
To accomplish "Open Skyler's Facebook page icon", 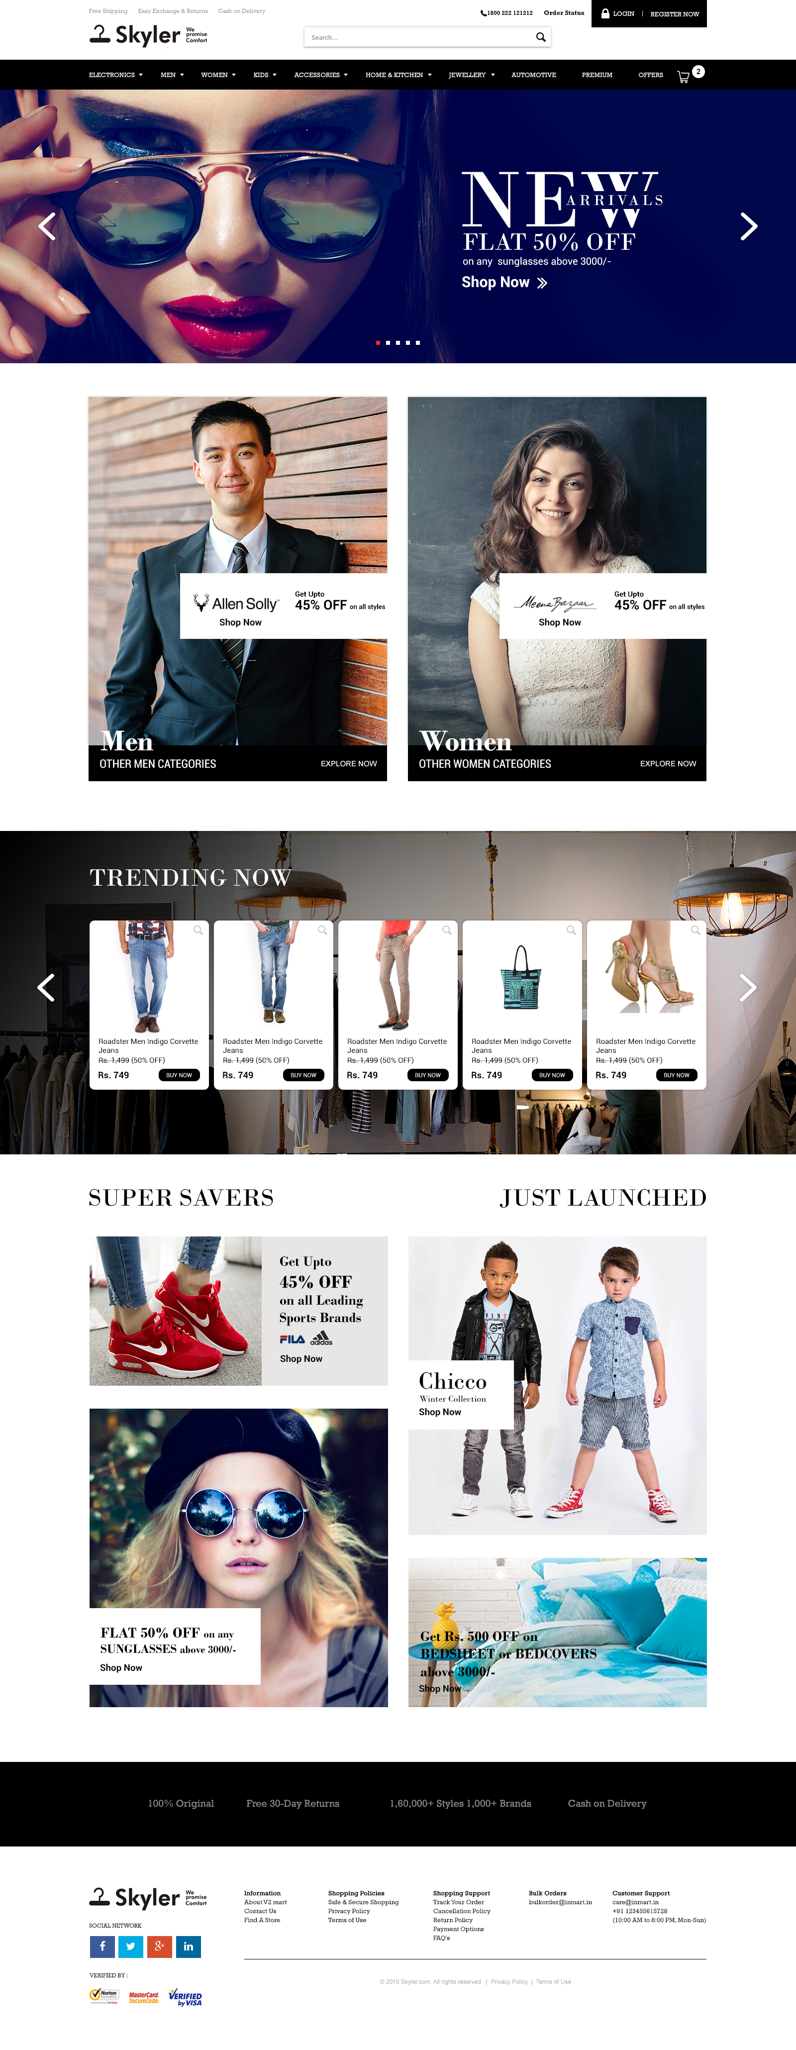I will pyautogui.click(x=102, y=1946).
